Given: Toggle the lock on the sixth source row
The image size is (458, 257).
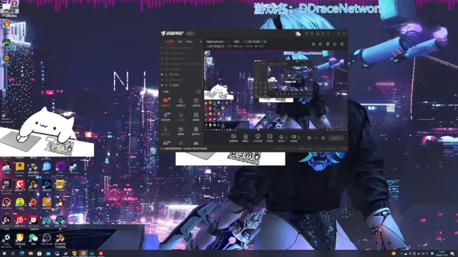Looking at the screenshot, I should [x=167, y=75].
